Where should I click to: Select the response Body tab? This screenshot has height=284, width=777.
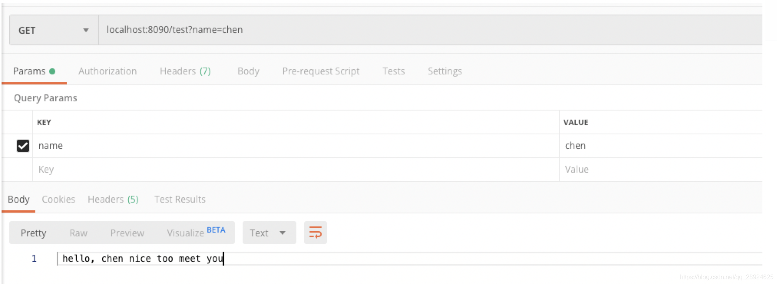click(x=18, y=200)
